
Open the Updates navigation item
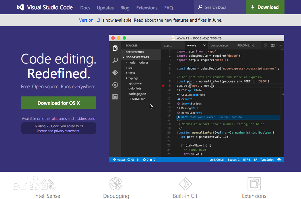(x=105, y=8)
